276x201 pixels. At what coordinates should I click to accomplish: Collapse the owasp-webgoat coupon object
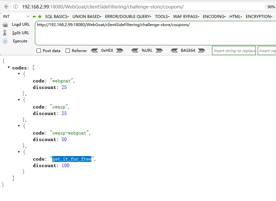tap(19, 126)
